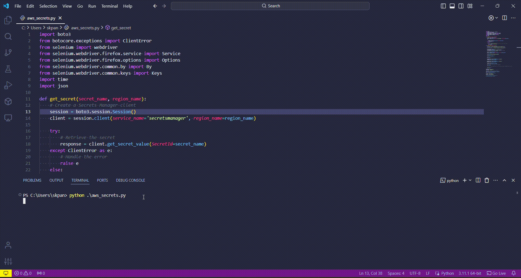
Task: Open errors and warnings status item
Action: pyautogui.click(x=23, y=273)
